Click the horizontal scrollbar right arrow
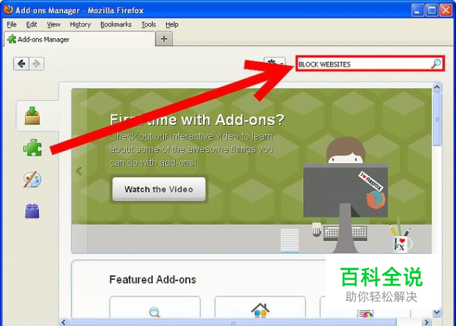The height and width of the screenshot is (326, 456). coord(426,322)
